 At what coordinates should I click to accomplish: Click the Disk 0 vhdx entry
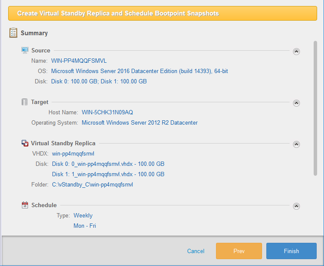108,164
